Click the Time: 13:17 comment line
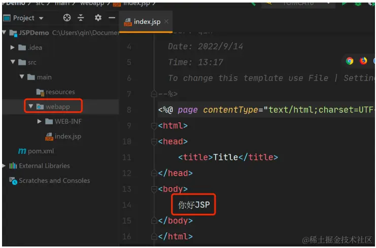The image size is (376, 248). (x=195, y=62)
